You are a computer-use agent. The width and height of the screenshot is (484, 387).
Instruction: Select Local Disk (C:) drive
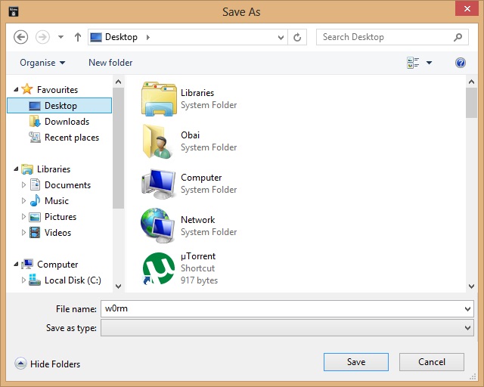tap(73, 280)
